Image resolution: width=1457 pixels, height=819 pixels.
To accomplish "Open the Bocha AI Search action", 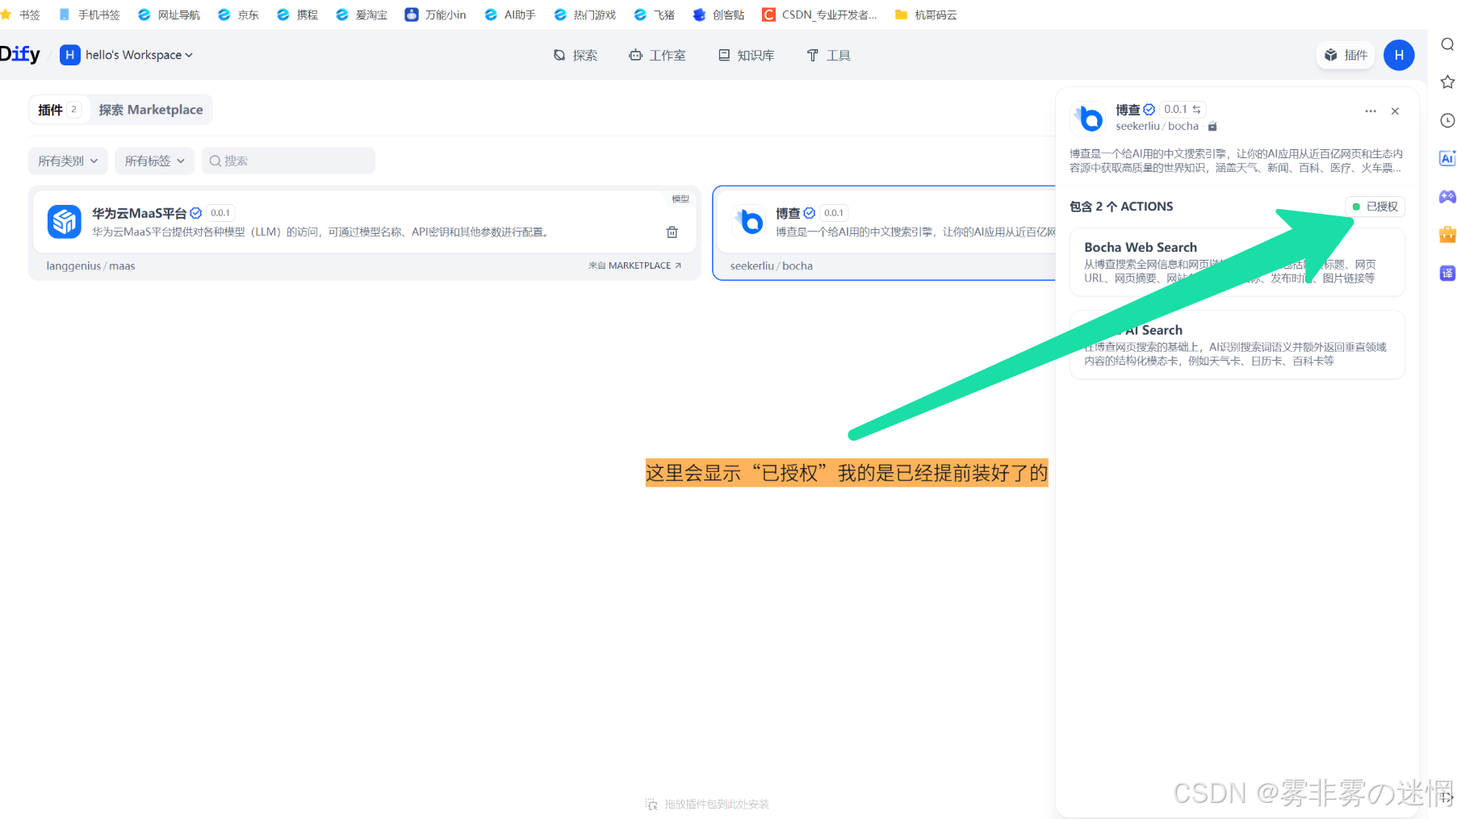I will click(1237, 345).
